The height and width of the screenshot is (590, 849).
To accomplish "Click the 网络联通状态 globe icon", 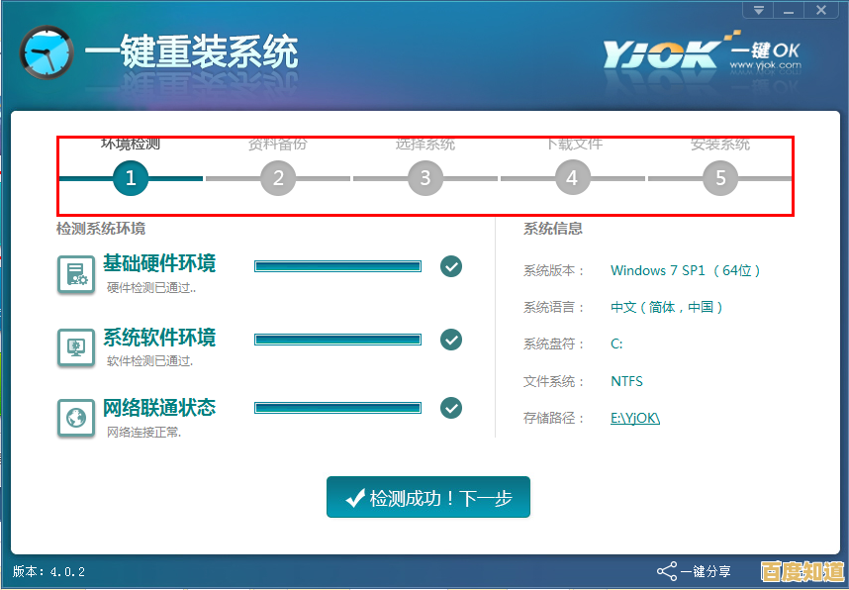I will click(x=75, y=413).
